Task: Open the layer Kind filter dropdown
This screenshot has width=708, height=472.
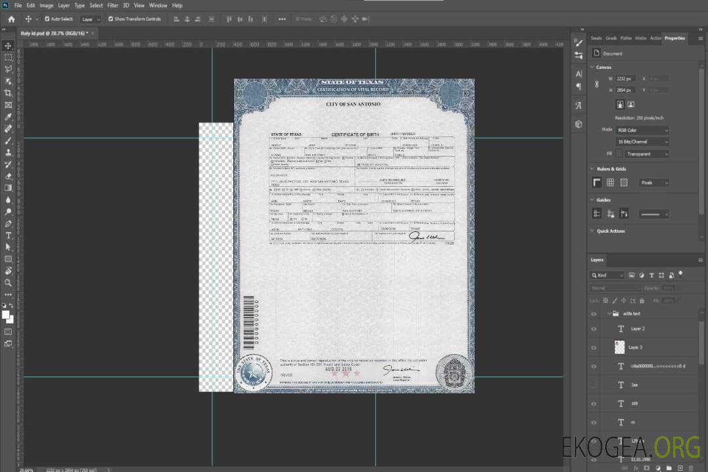Action: click(x=607, y=275)
